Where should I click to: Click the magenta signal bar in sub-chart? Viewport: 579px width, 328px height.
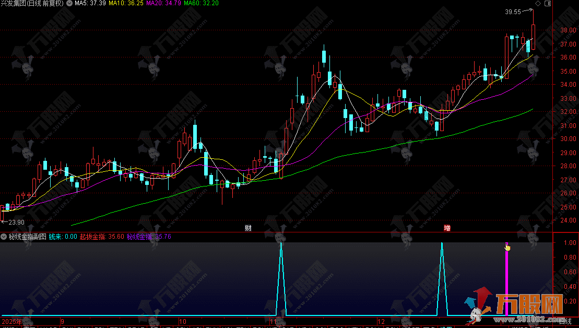[506, 282]
